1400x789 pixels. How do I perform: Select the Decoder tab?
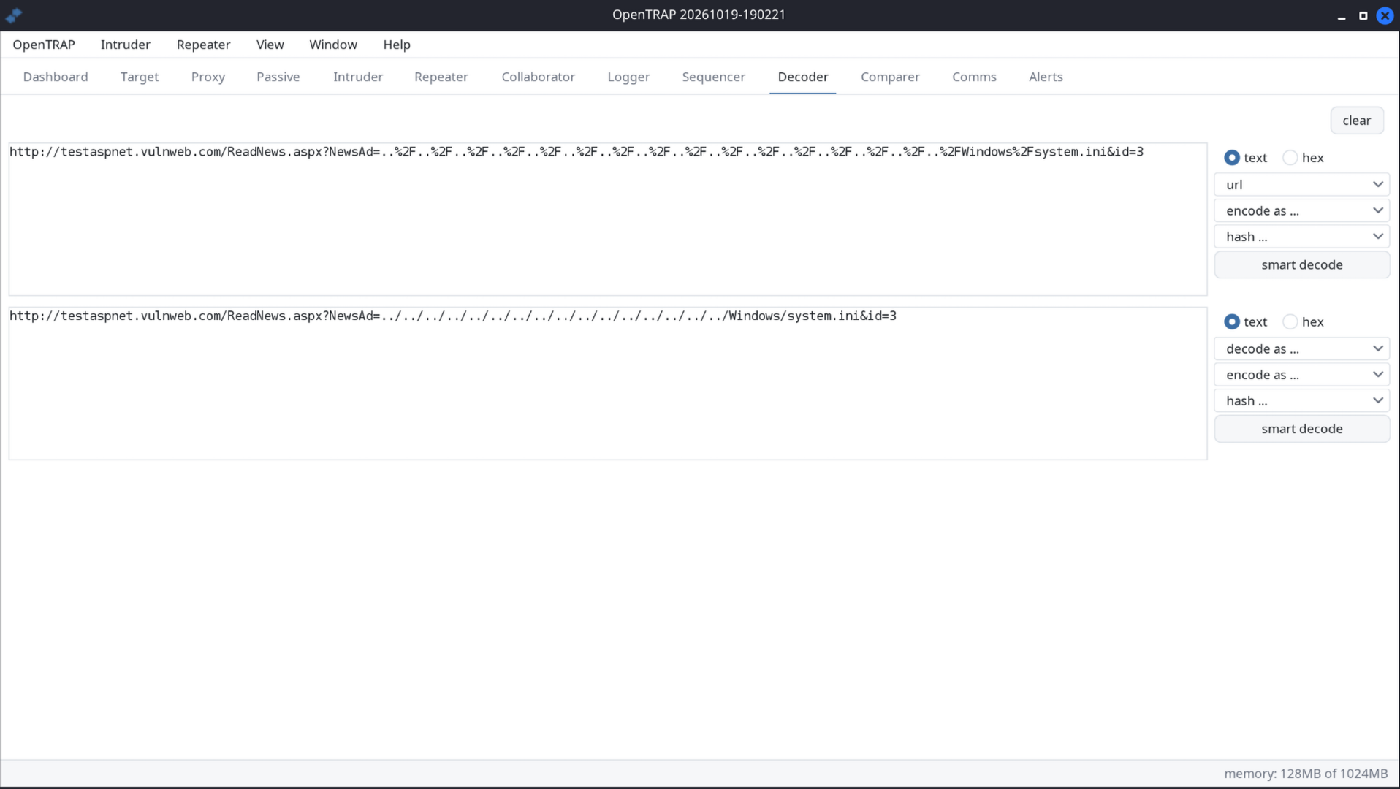pos(803,77)
